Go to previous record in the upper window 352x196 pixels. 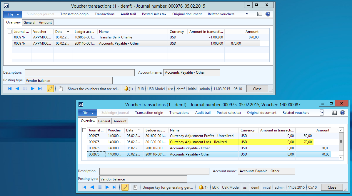click(x=17, y=89)
